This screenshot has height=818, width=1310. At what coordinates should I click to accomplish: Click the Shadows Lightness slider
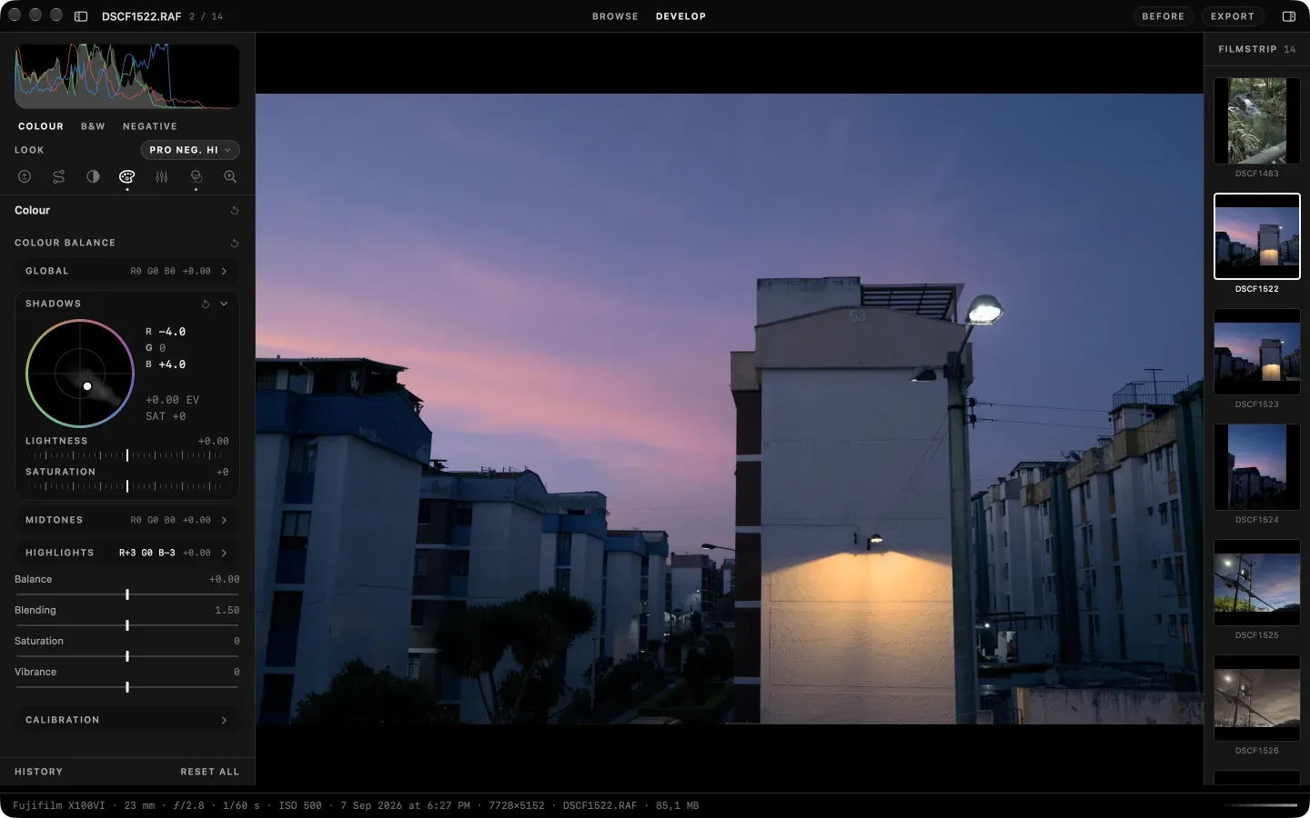click(x=127, y=455)
